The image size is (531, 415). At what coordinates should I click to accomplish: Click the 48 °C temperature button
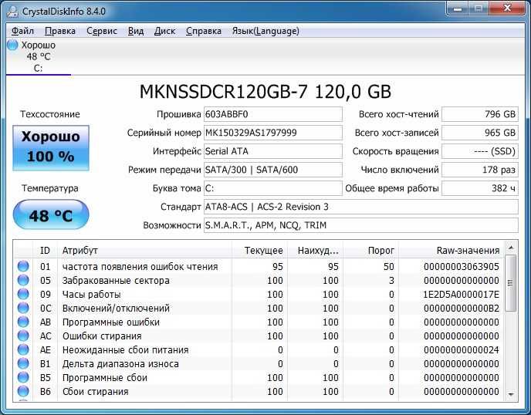[x=51, y=214]
